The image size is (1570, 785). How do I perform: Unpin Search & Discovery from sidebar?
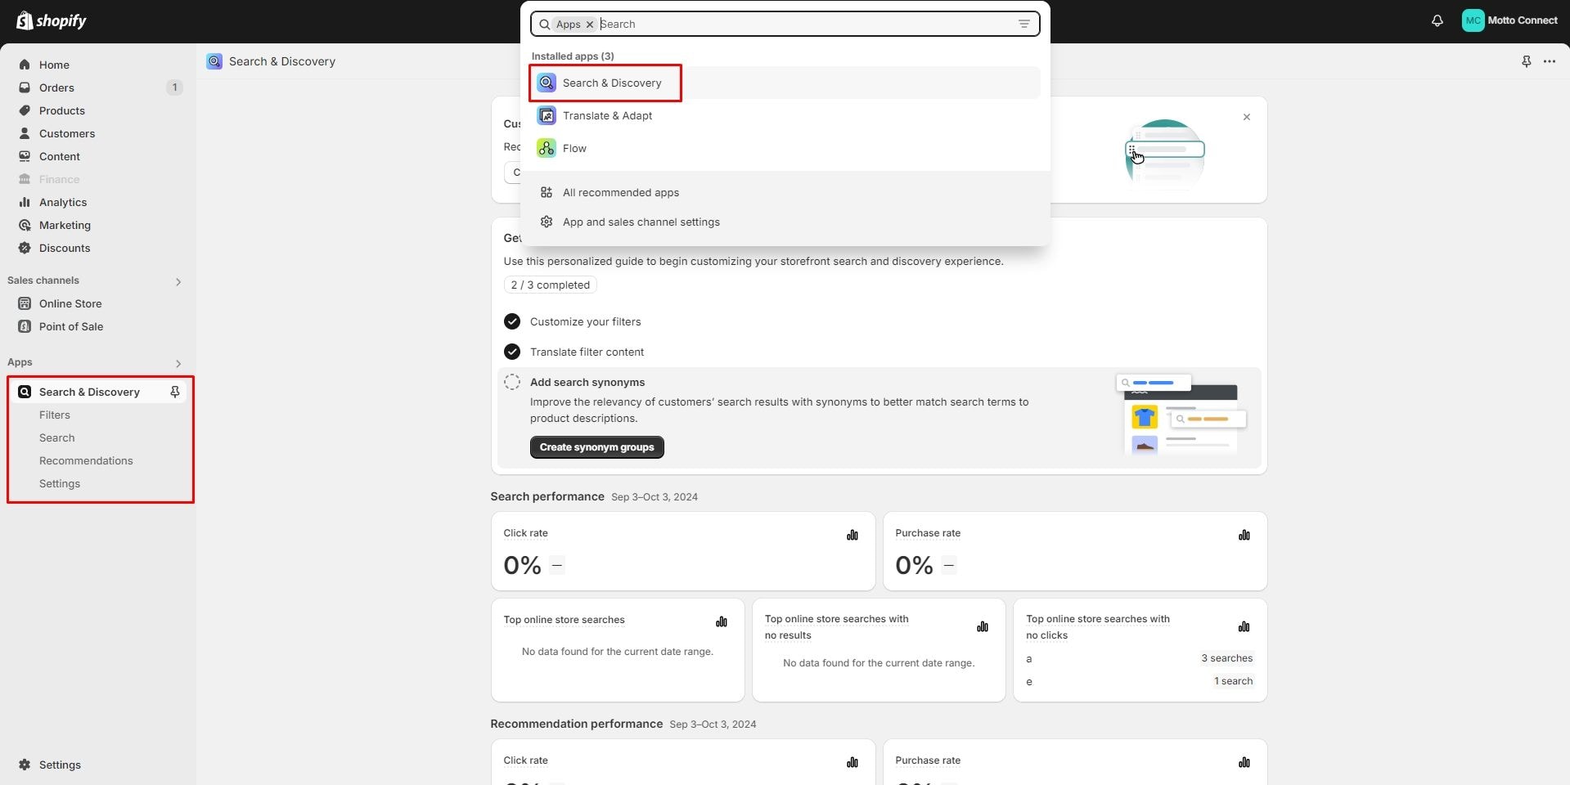pos(174,392)
